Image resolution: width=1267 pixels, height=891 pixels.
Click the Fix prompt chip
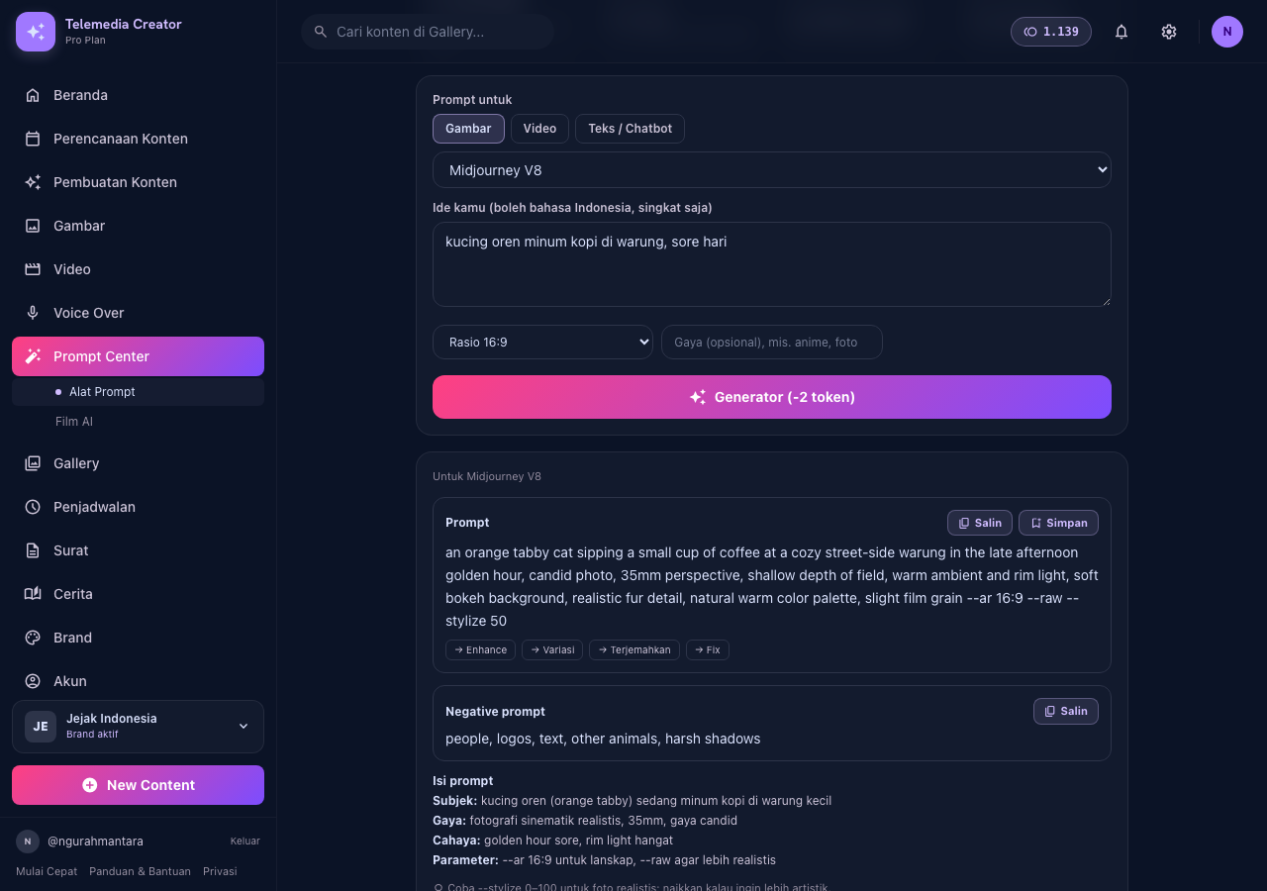tap(708, 650)
